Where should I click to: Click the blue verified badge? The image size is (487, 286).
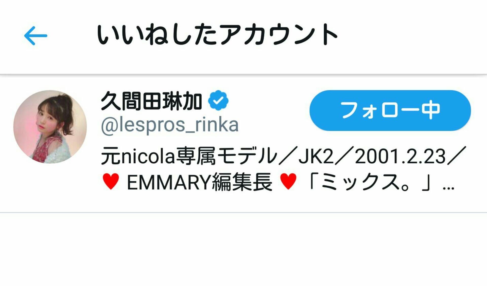pos(218,100)
